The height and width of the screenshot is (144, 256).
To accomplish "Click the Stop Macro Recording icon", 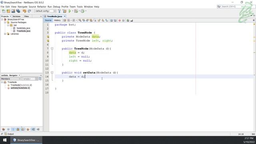I will point(124,20).
